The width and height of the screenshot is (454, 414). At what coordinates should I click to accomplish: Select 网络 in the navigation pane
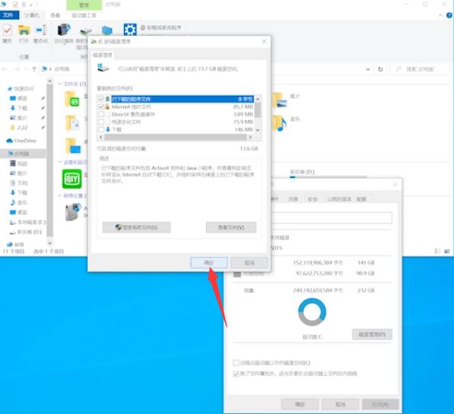(x=16, y=244)
